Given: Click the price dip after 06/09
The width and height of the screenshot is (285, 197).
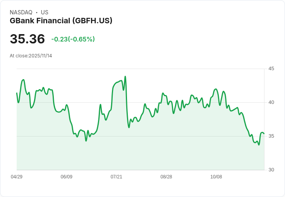Looking at the screenshot, I should pos(86,141).
